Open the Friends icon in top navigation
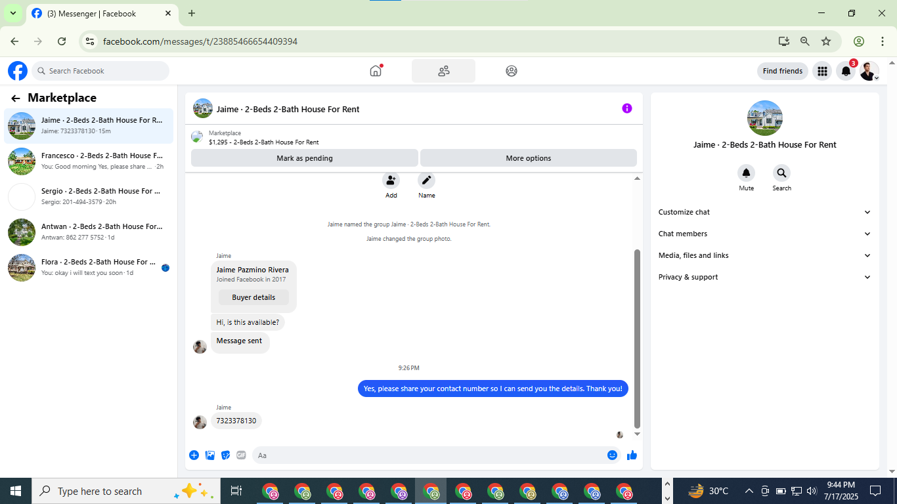 click(x=444, y=71)
